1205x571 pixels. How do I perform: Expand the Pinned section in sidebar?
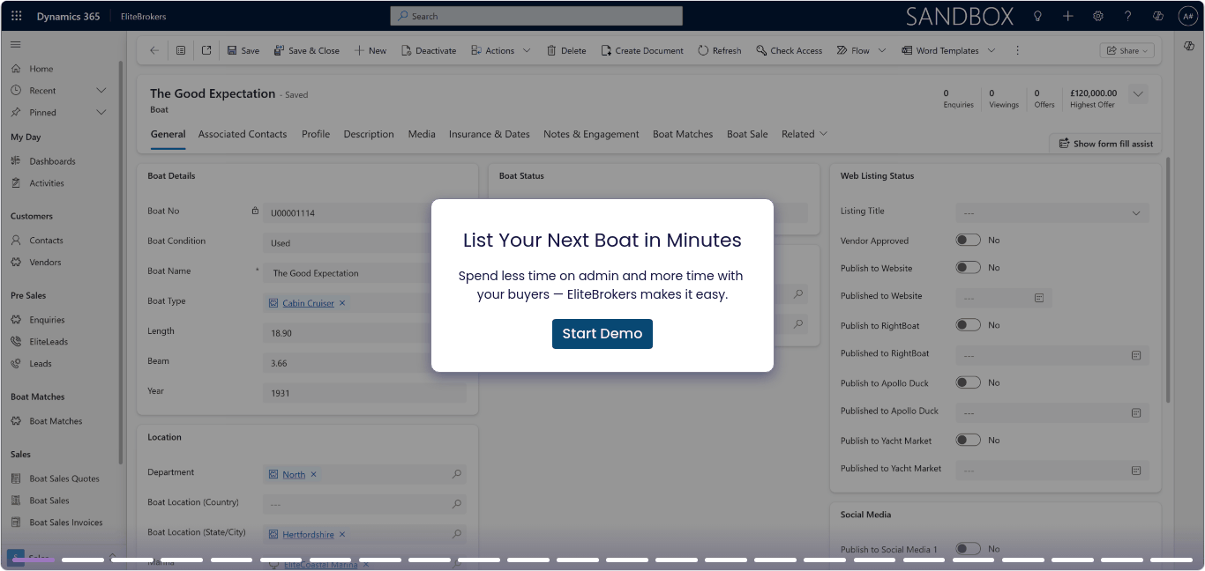click(101, 112)
